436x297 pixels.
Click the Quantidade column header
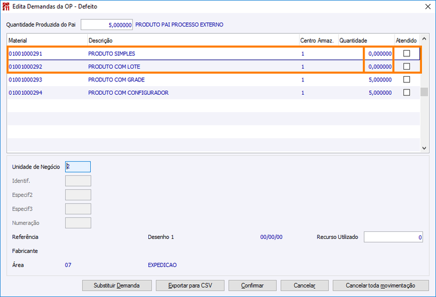(366, 41)
